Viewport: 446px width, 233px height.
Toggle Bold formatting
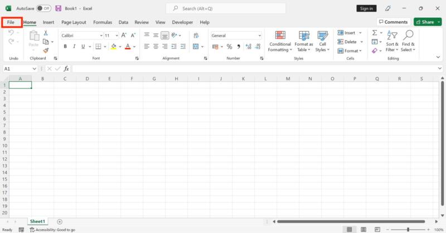(65, 47)
